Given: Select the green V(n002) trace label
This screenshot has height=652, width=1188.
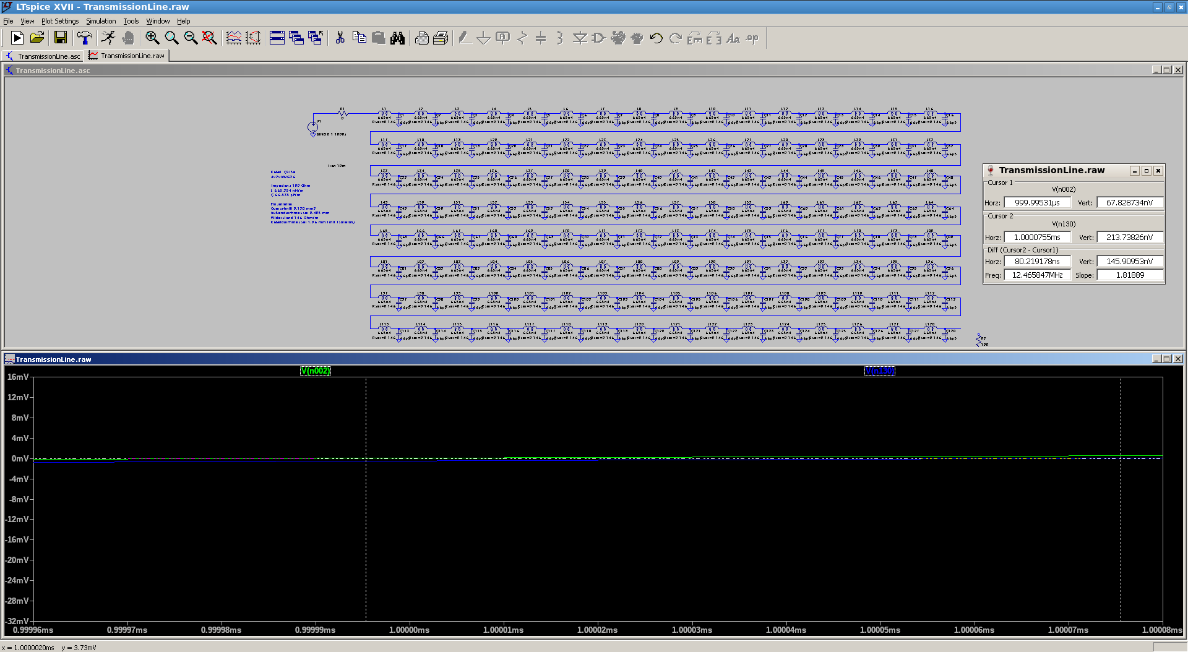Looking at the screenshot, I should 316,371.
